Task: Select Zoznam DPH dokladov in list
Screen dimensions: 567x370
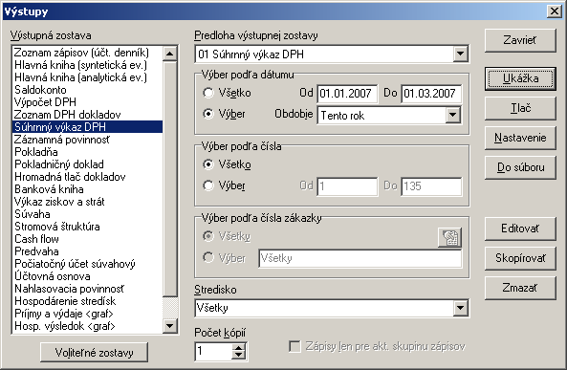Action: point(88,115)
